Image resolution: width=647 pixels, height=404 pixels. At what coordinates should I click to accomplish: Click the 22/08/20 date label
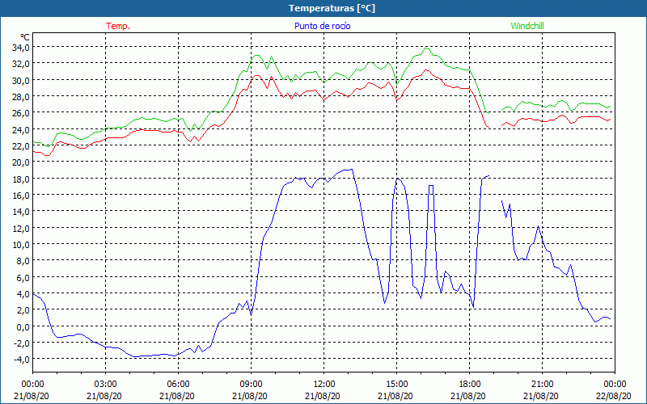614,396
